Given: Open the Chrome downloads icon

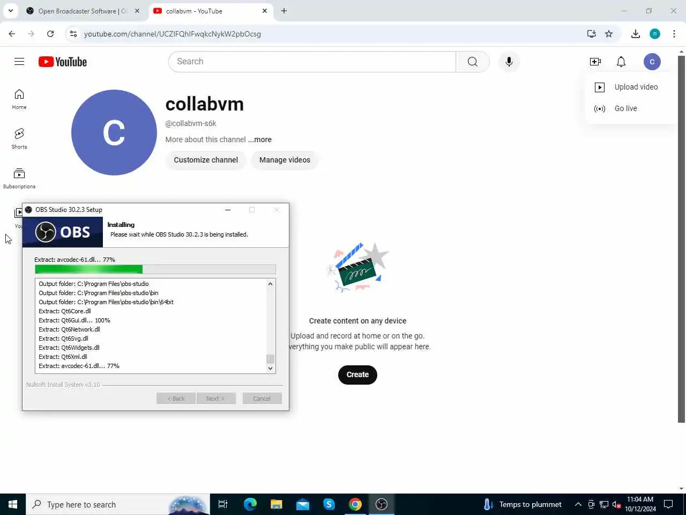Looking at the screenshot, I should [636, 34].
